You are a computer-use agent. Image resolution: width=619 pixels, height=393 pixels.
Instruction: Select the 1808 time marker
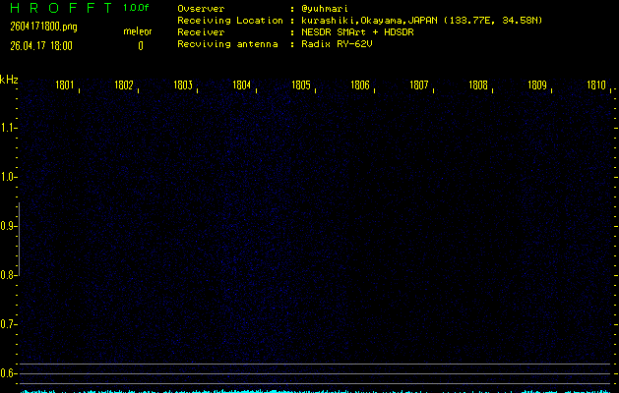478,85
